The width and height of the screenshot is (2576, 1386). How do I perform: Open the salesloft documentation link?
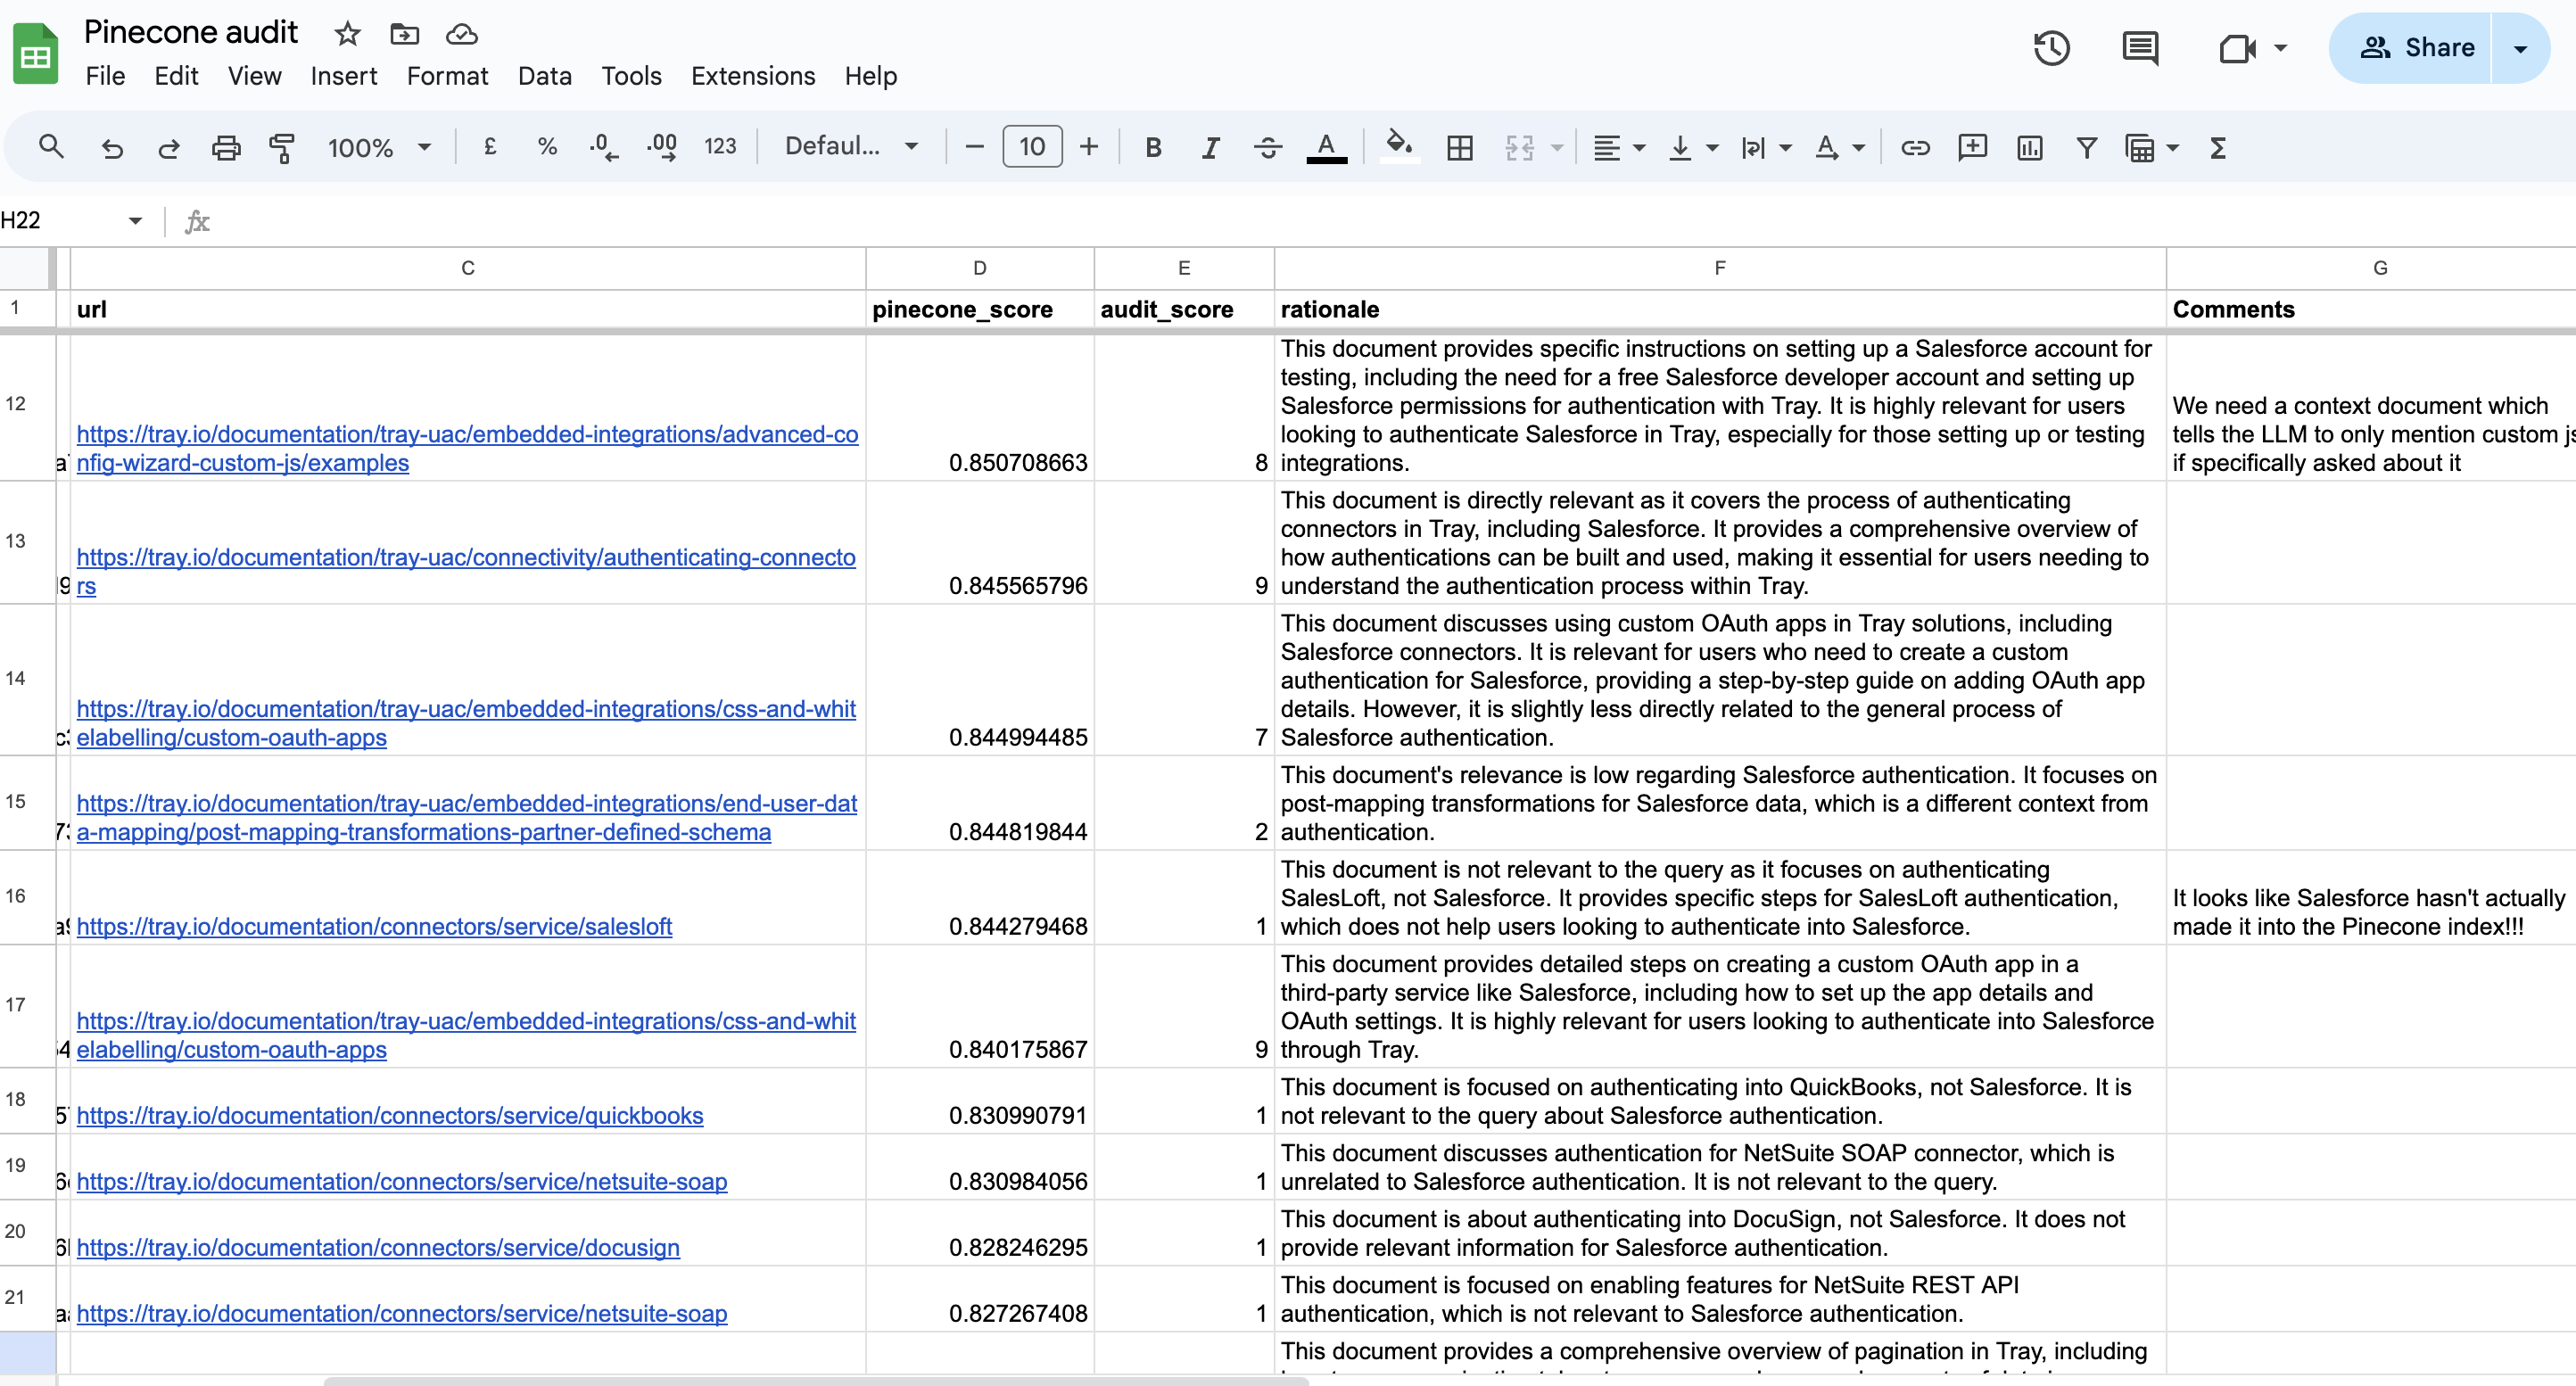click(x=374, y=927)
